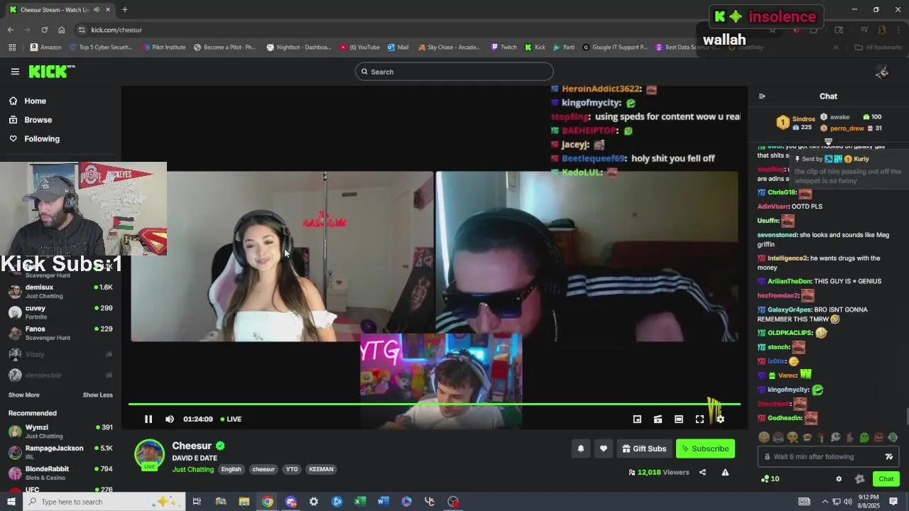The width and height of the screenshot is (909, 511).
Task: Open the 7TV emote picker icon
Action: 888,457
